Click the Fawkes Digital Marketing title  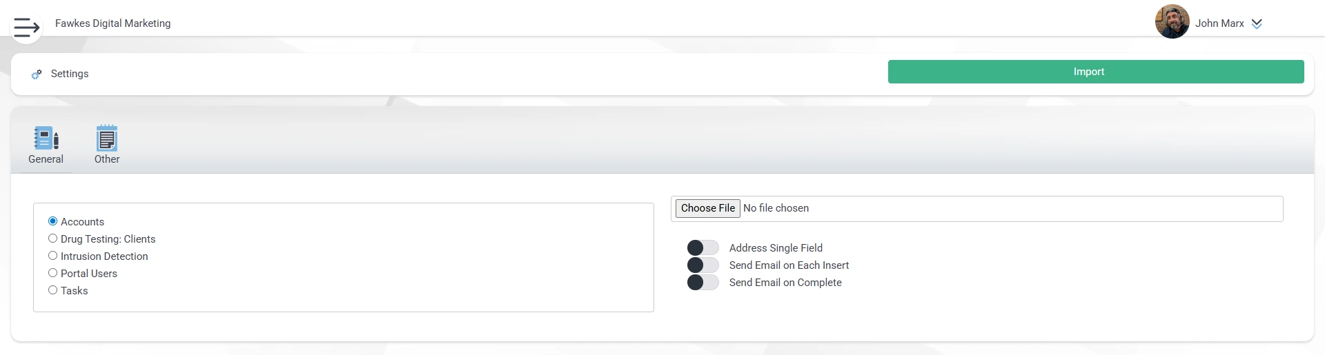113,23
